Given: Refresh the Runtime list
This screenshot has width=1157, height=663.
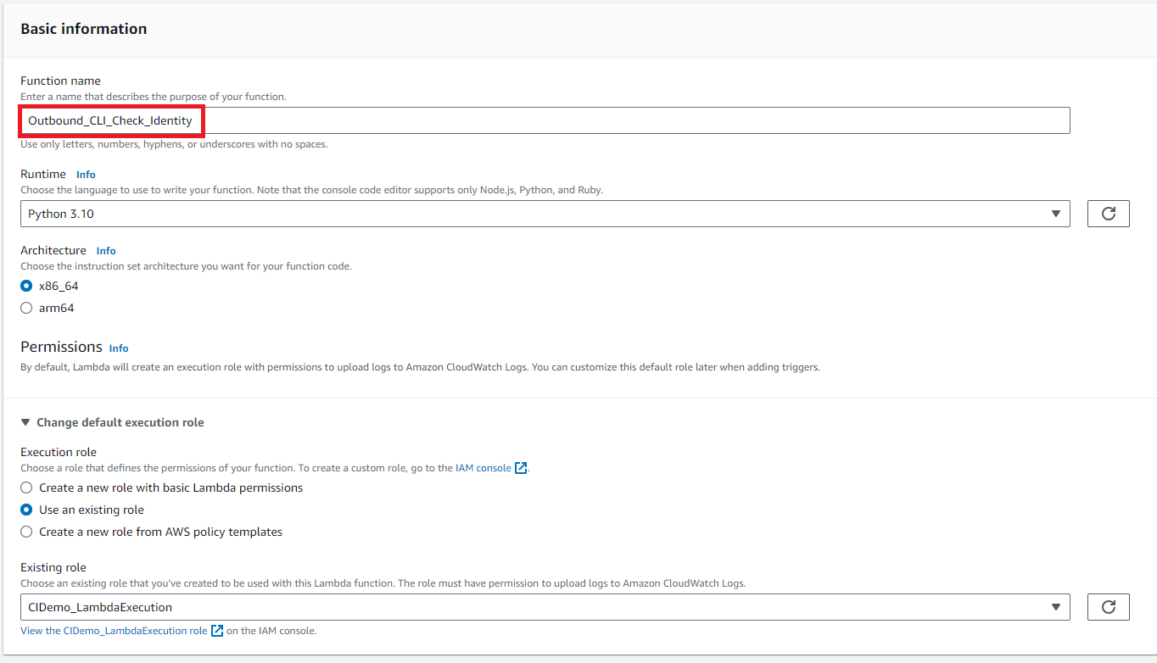Looking at the screenshot, I should point(1108,214).
